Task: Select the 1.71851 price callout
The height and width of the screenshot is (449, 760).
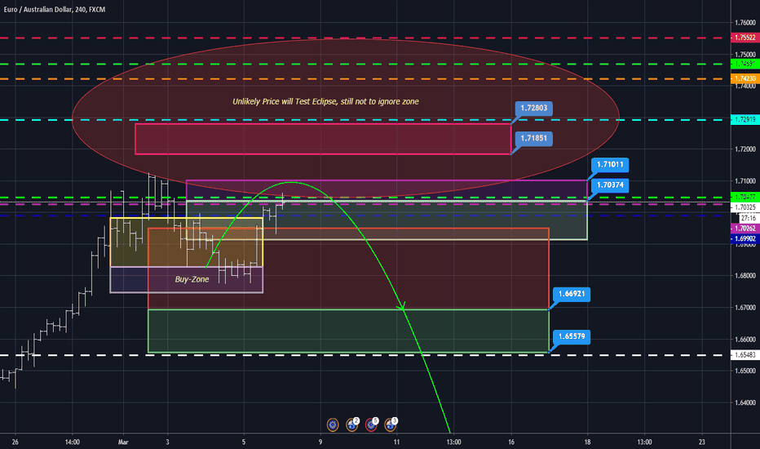Action: point(533,138)
